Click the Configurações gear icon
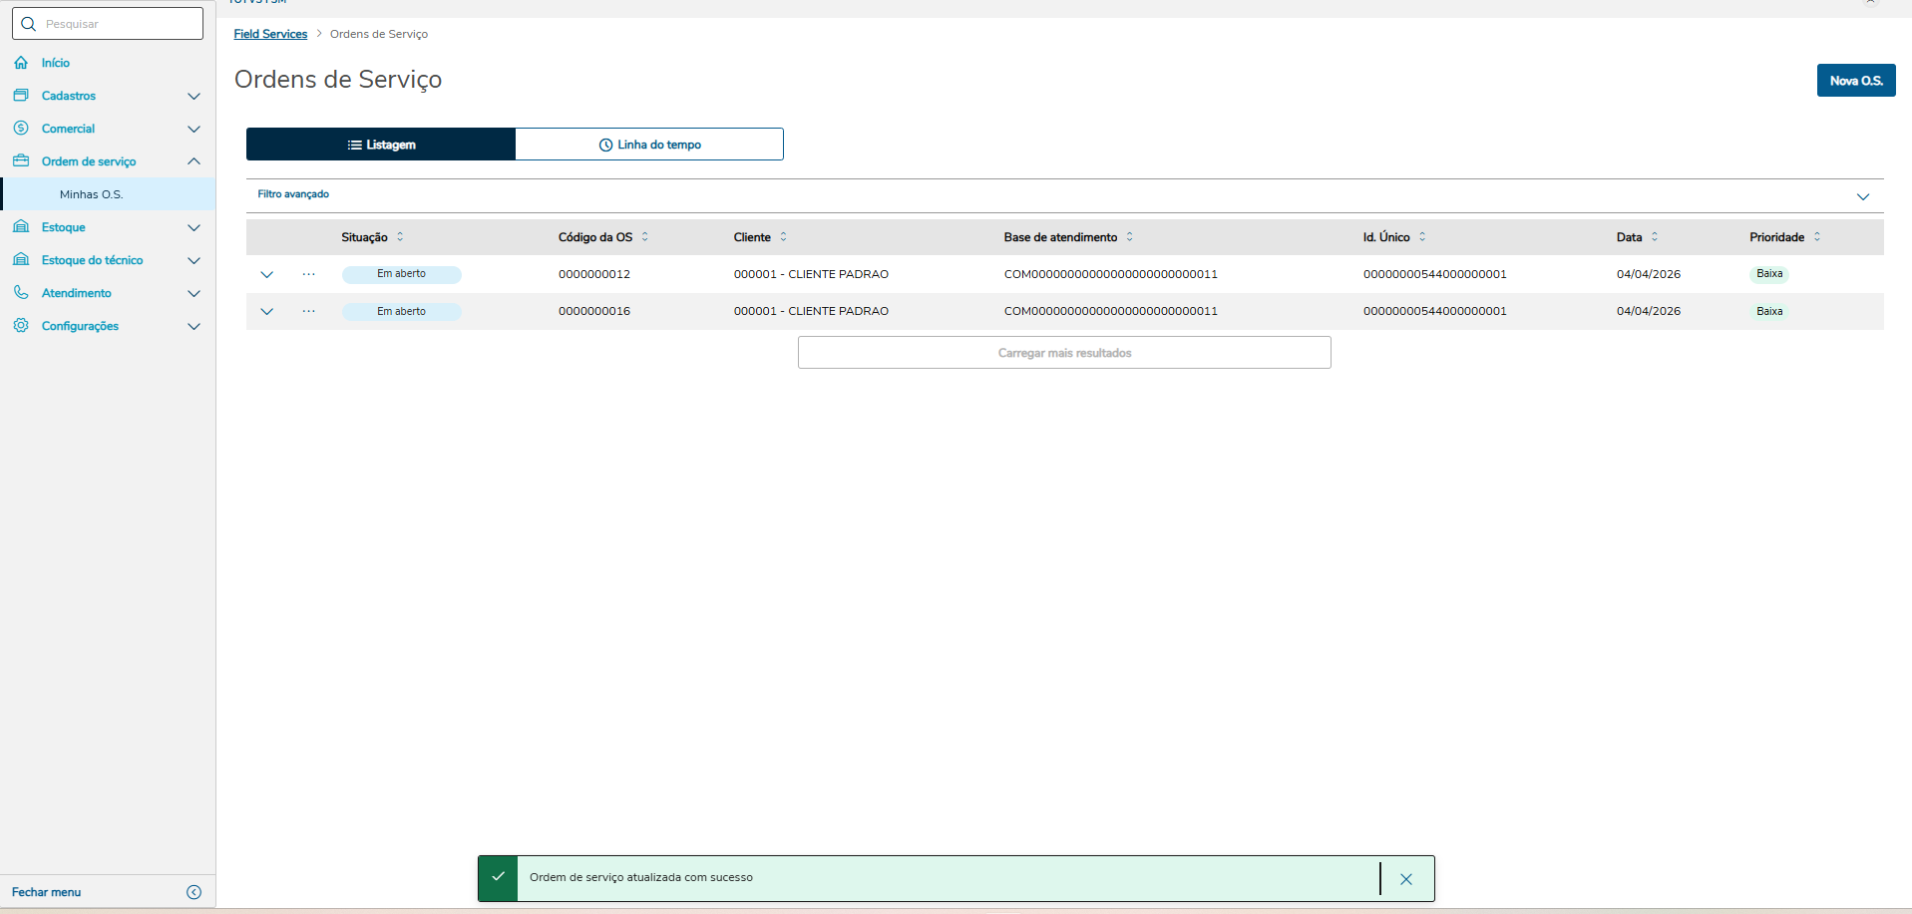 21,326
